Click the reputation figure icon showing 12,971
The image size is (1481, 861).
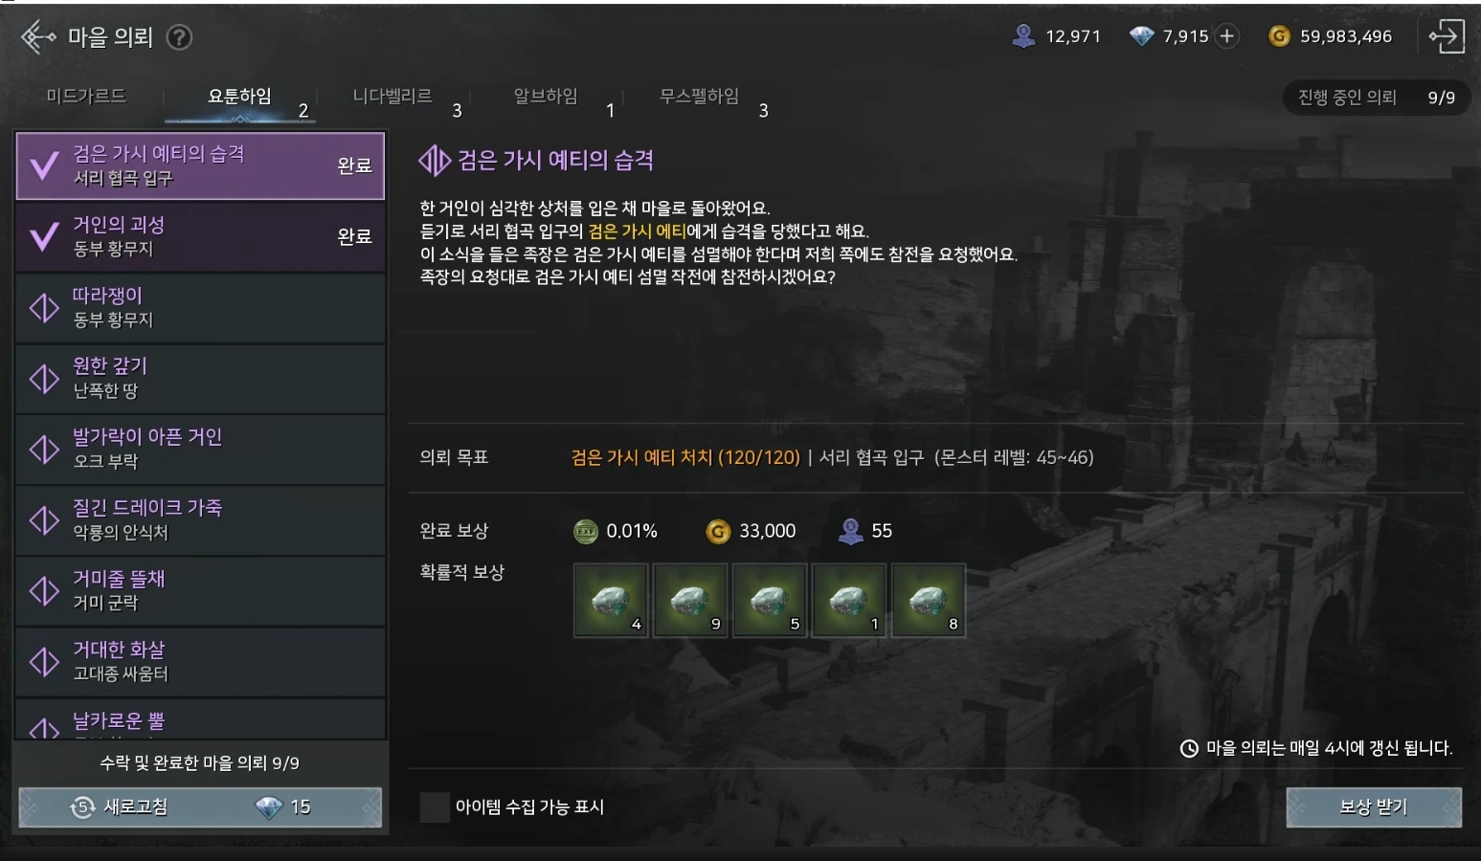1023,36
